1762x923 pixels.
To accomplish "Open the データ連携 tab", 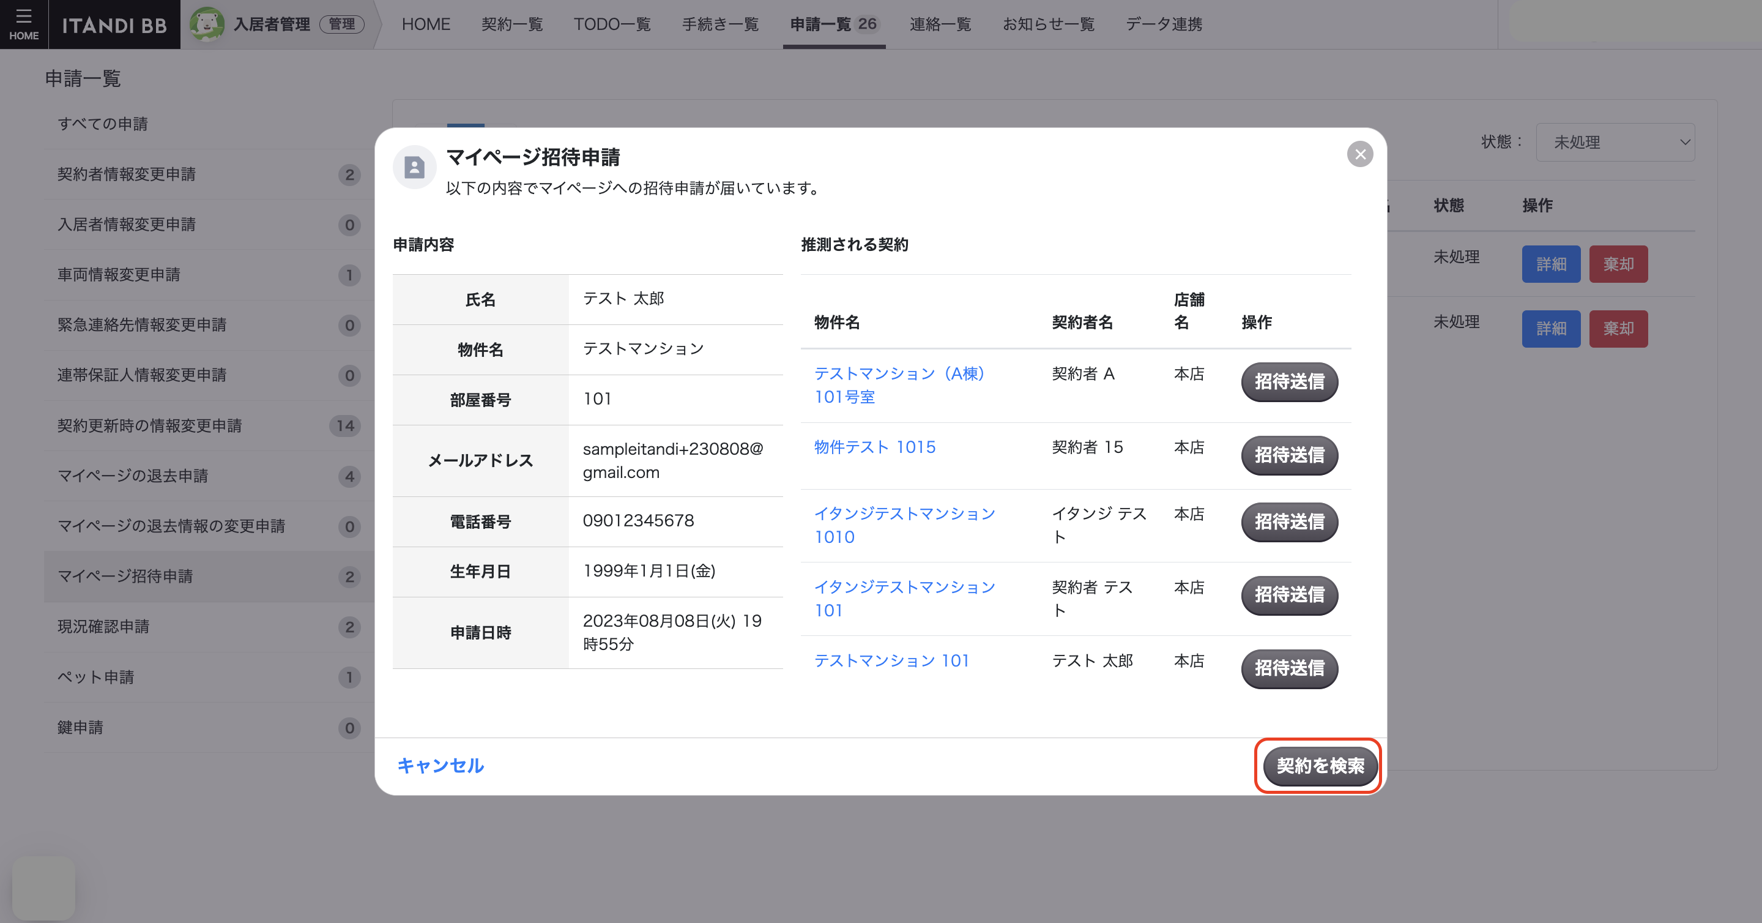I will click(x=1164, y=24).
